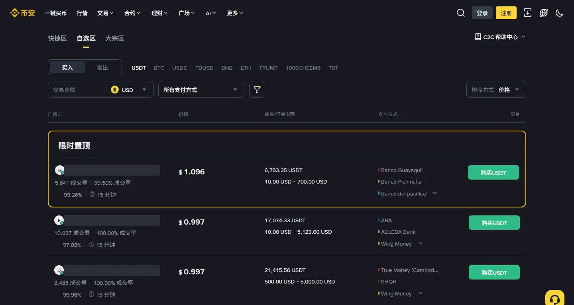Image resolution: width=574 pixels, height=305 pixels.
Task: Click the download app icon
Action: point(528,13)
